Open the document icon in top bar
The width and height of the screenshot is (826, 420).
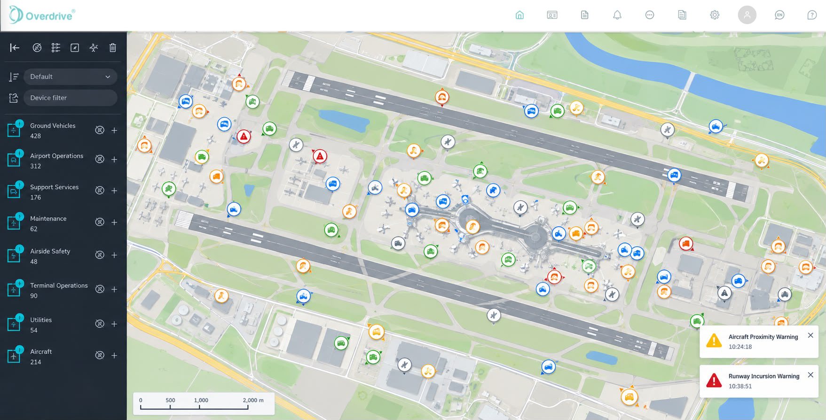point(585,15)
